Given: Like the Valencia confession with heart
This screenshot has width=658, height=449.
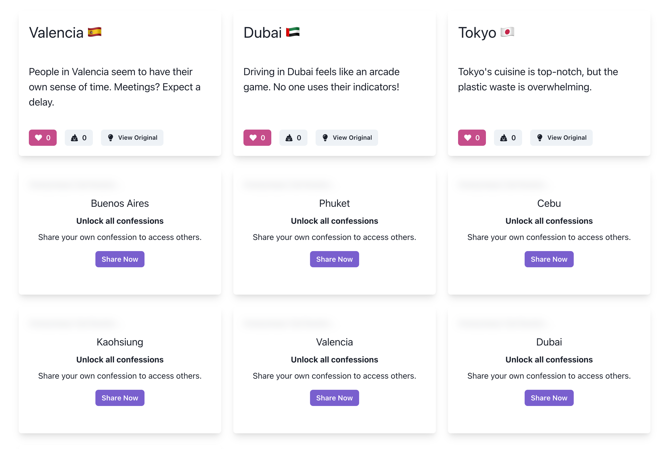Looking at the screenshot, I should click(x=43, y=138).
